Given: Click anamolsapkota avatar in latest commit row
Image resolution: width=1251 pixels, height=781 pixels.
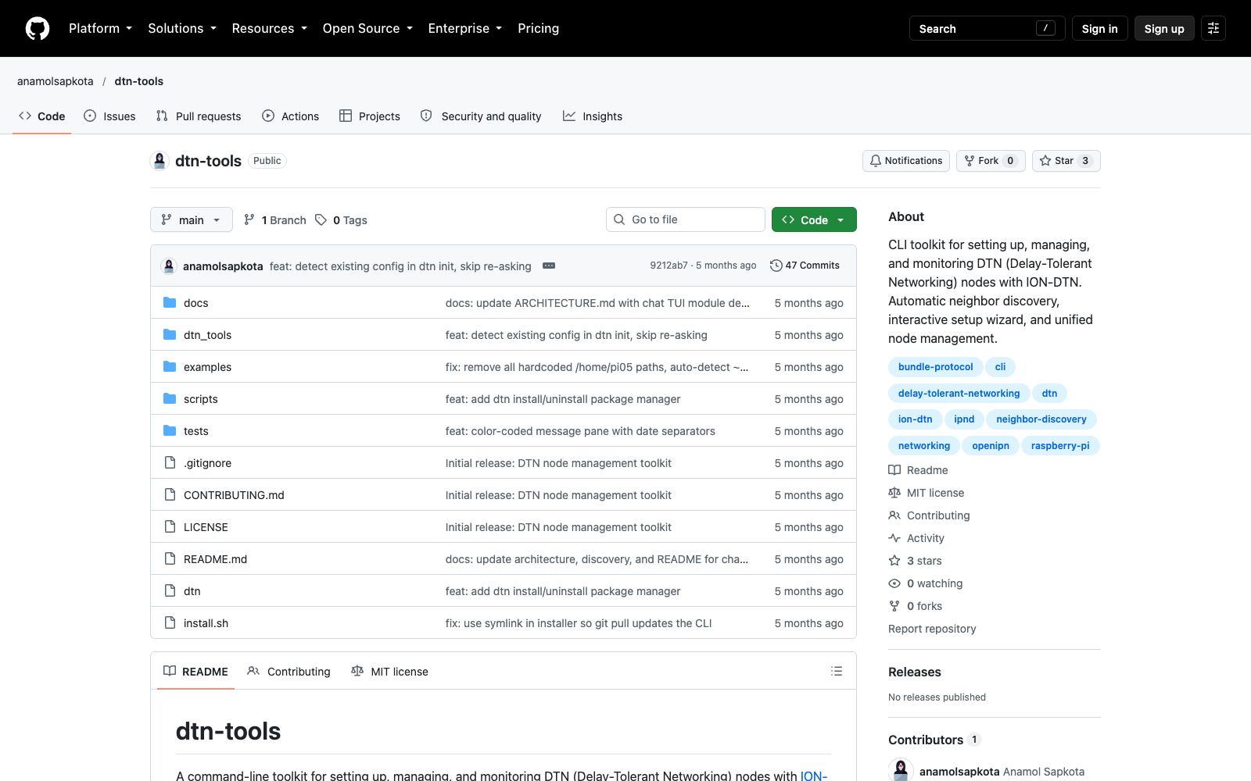Looking at the screenshot, I should [x=169, y=266].
